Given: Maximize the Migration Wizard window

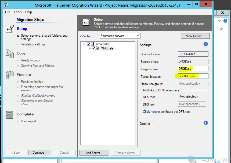Looking at the screenshot, I should [x=196, y=4].
